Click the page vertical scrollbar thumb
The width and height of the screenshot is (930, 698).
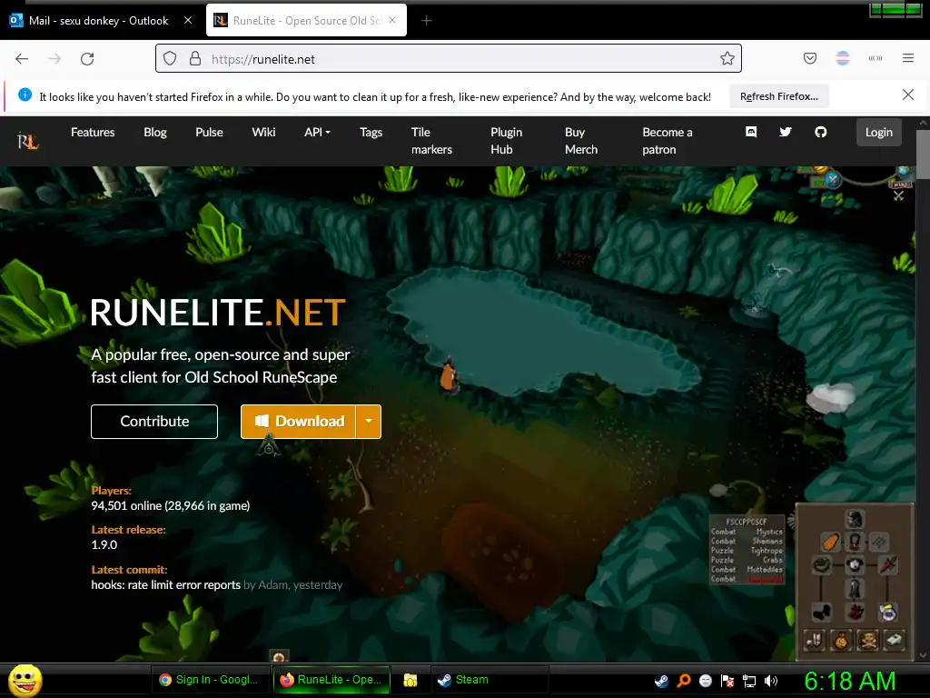923,154
